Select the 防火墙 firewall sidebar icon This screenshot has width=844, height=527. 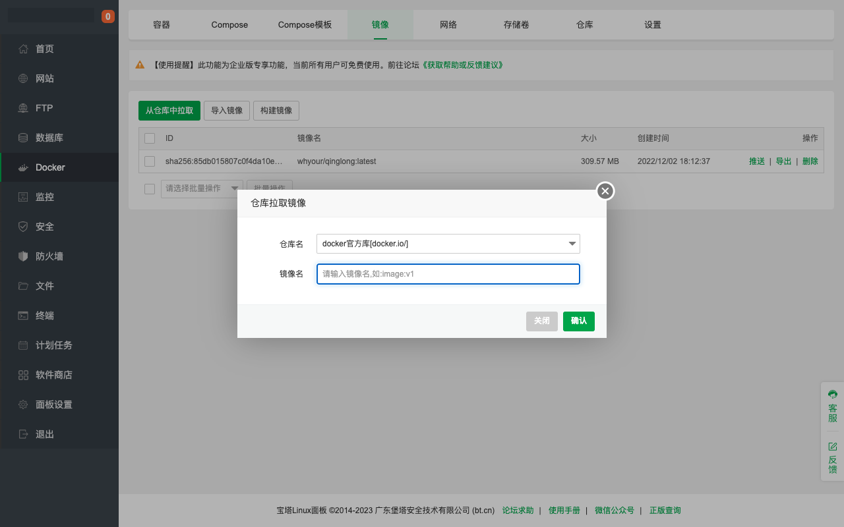pos(22,256)
